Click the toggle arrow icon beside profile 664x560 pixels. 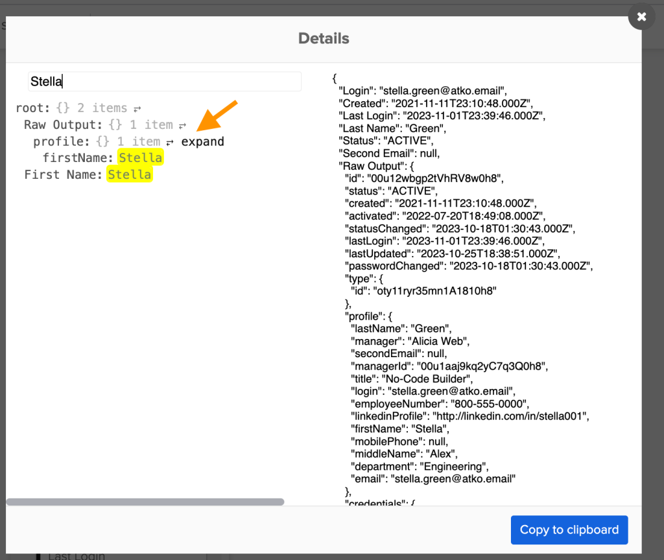pos(170,141)
